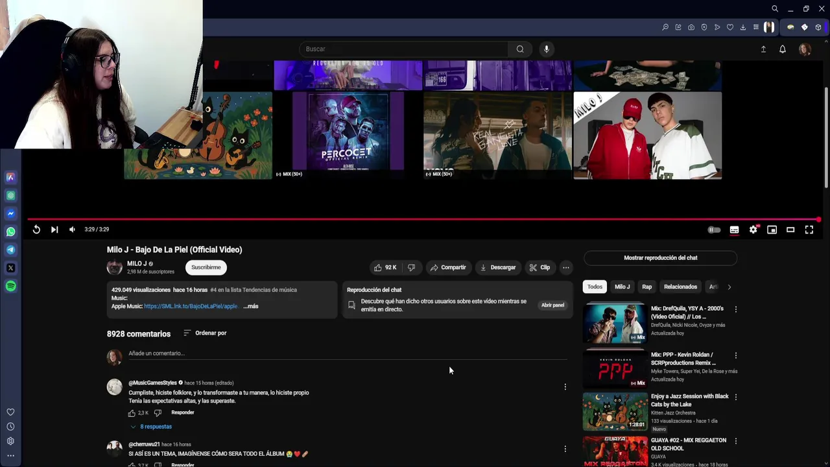Viewport: 830px width, 467px height.
Task: Click the red video progress bar
Action: pos(423,219)
